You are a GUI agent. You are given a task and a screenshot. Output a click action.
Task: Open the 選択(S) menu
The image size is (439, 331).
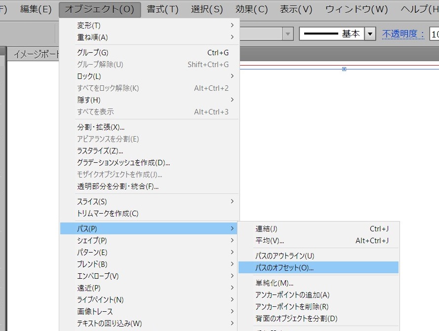[x=207, y=9]
